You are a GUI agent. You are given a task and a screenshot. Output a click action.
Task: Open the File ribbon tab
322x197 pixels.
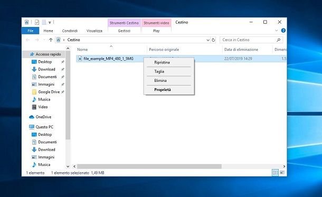tap(31, 31)
